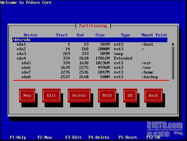Click the Delete partition button
Screen dimensions: 187x141
point(79,95)
